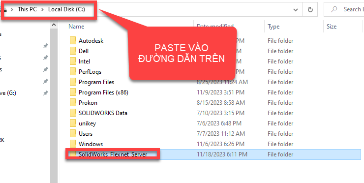Click the Intel folder icon
This screenshot has height=183, width=364.
pos(73,61)
